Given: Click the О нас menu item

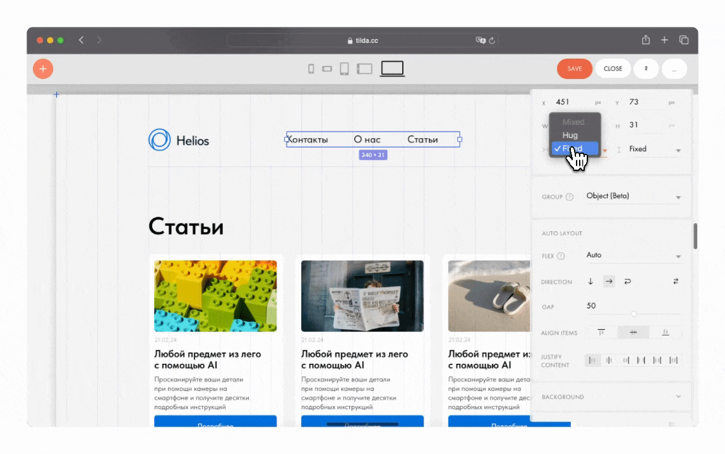Looking at the screenshot, I should pyautogui.click(x=367, y=139).
